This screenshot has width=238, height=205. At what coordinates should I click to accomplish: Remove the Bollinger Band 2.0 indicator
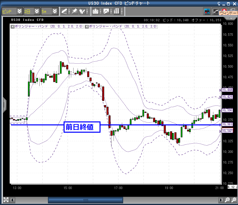pyautogui.click(x=13, y=26)
